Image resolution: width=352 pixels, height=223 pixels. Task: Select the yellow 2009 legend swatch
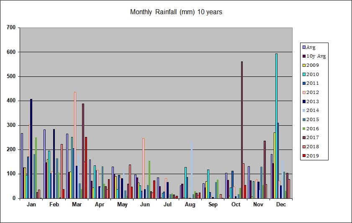pos(304,66)
